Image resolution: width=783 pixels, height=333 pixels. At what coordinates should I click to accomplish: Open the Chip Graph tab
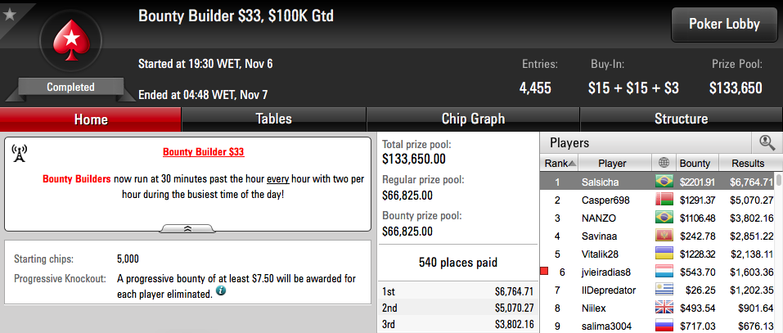click(x=473, y=119)
